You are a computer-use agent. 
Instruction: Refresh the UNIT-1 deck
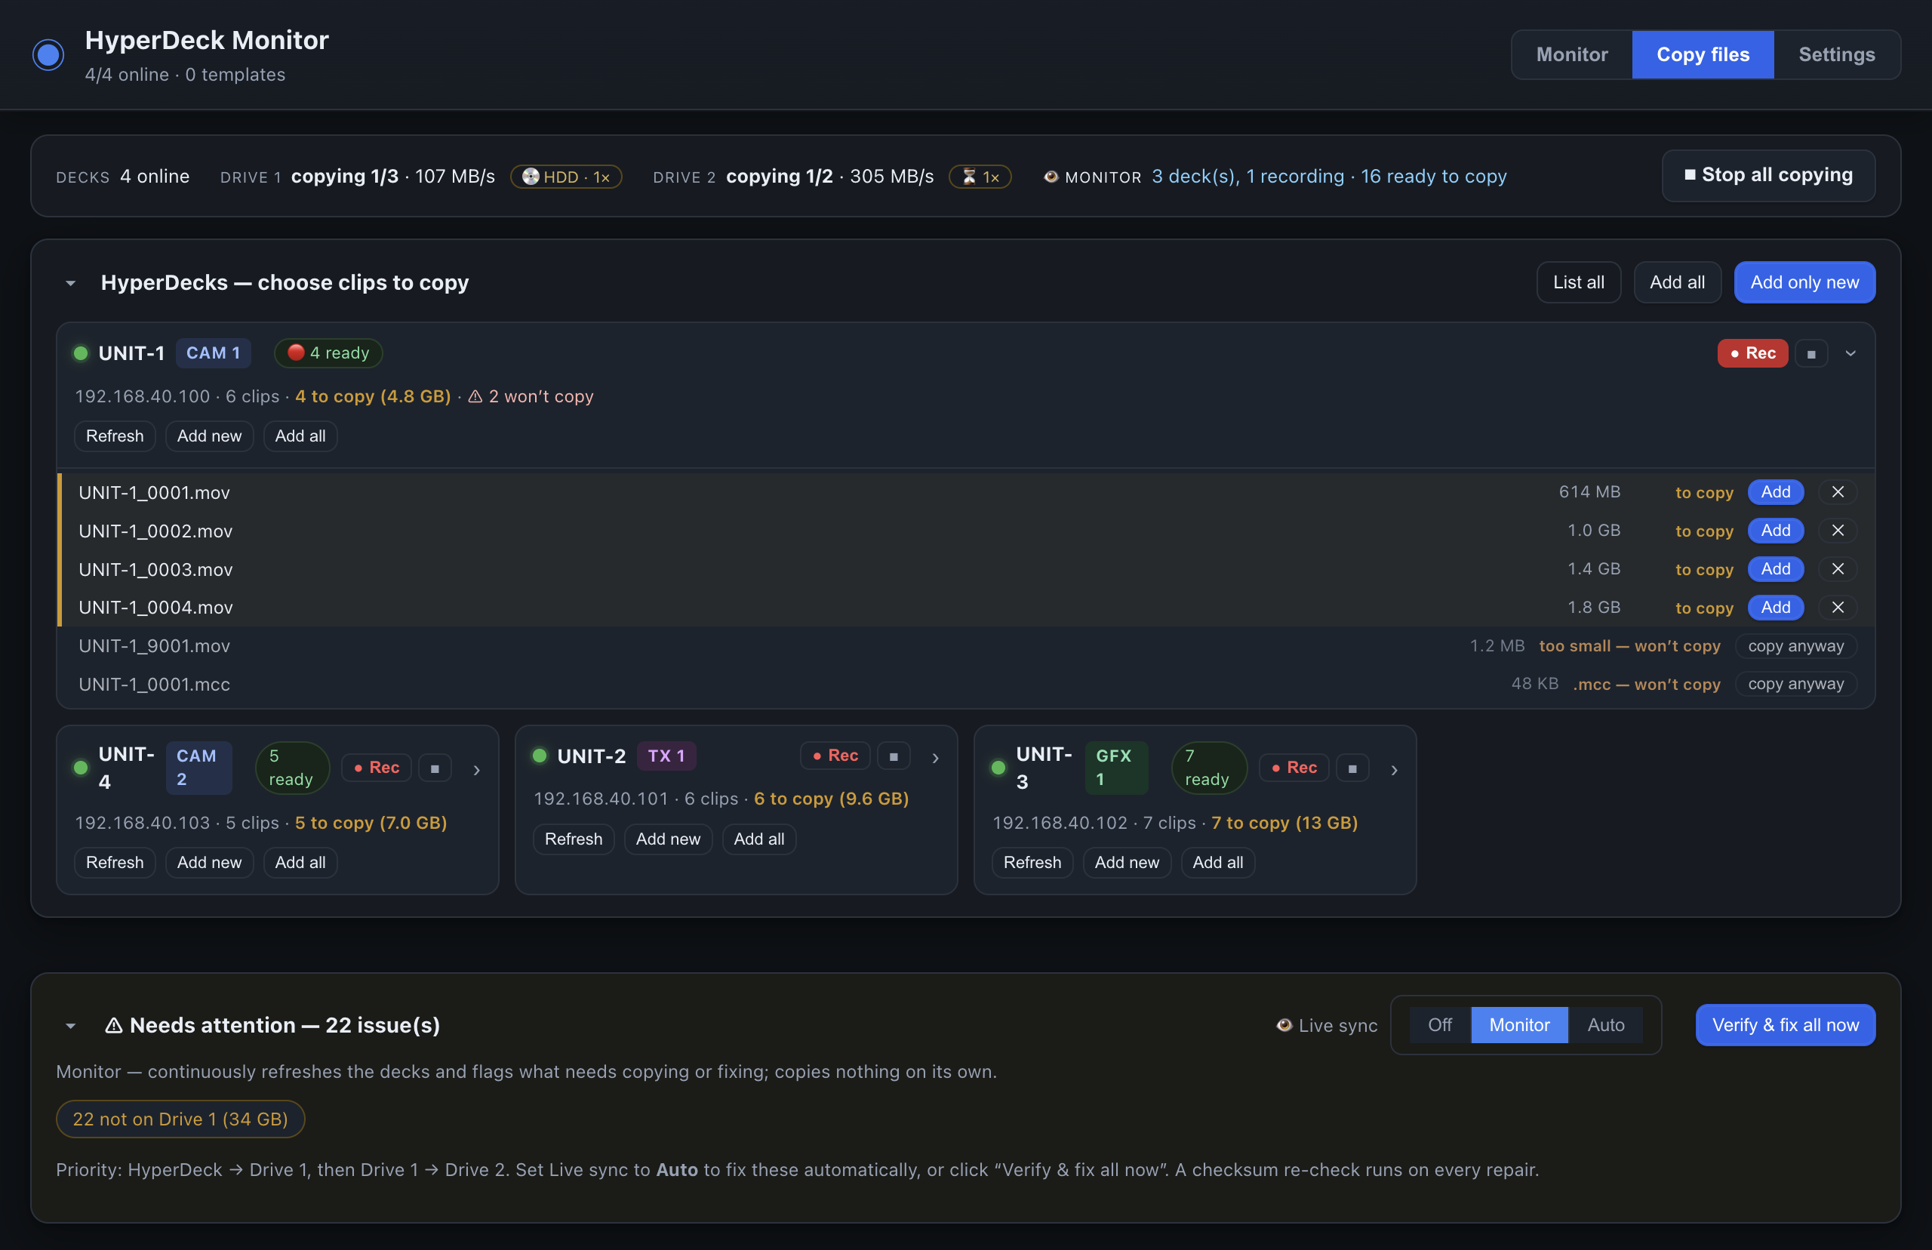[115, 436]
